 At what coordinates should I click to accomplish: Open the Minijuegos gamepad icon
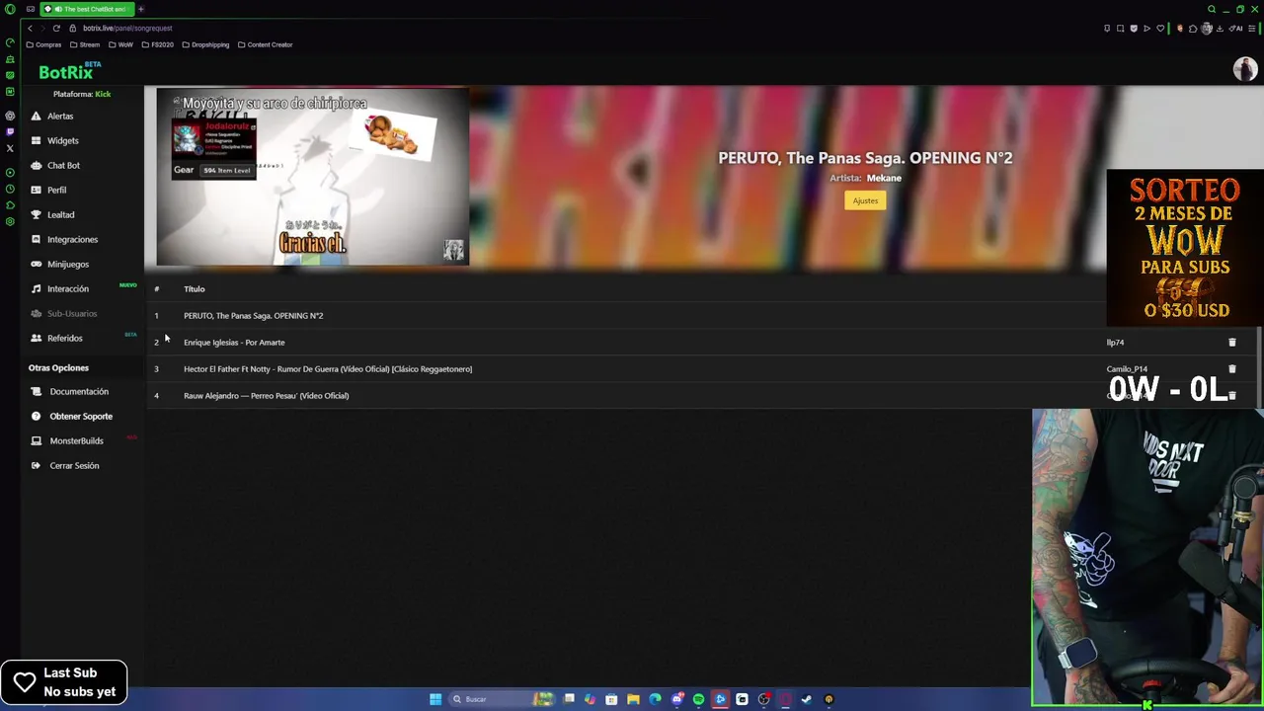tap(37, 264)
